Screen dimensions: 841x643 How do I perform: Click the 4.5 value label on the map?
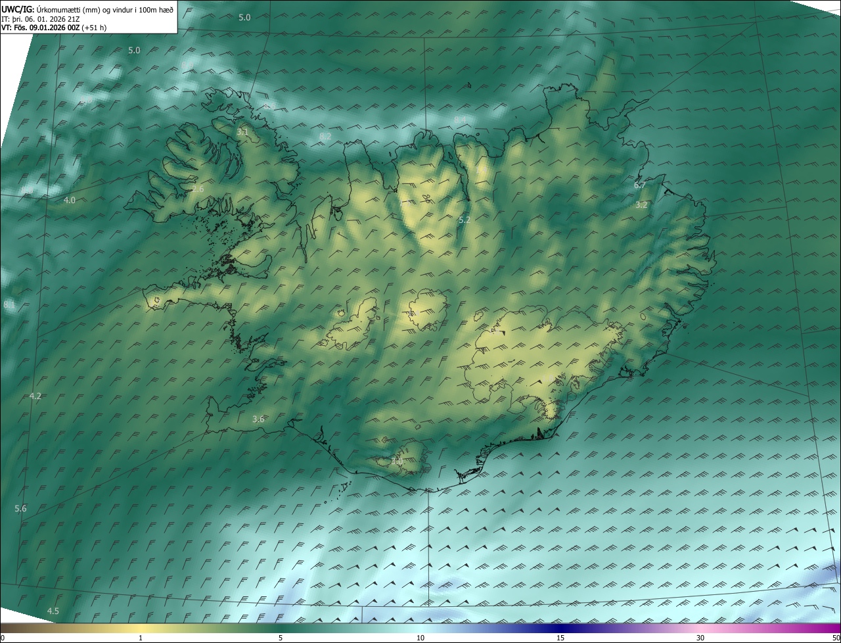tap(53, 611)
